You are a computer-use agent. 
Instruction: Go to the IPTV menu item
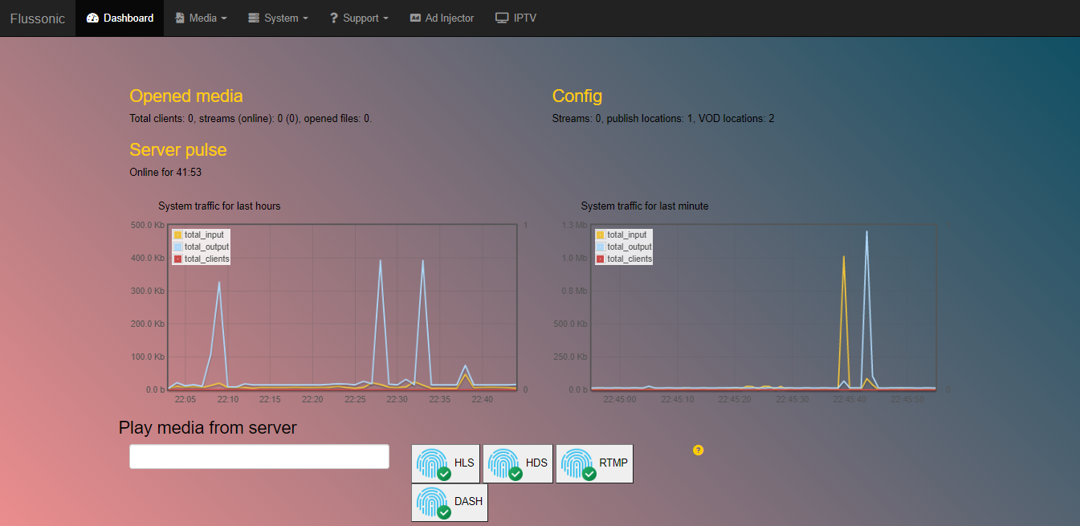click(x=516, y=18)
